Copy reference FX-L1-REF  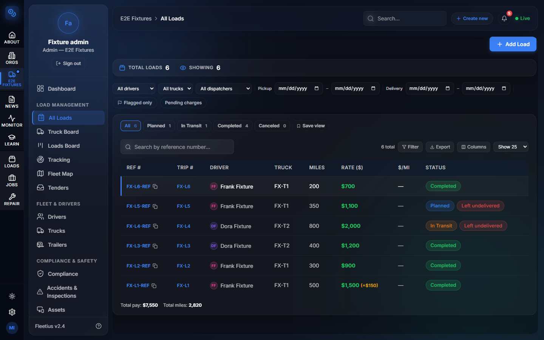pyautogui.click(x=154, y=286)
